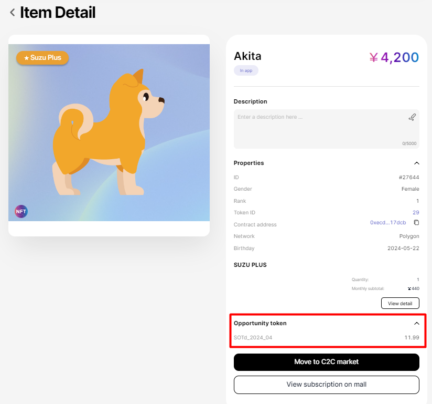This screenshot has height=404, width=432.
Task: Click the NFT badge on the image
Action: (21, 211)
